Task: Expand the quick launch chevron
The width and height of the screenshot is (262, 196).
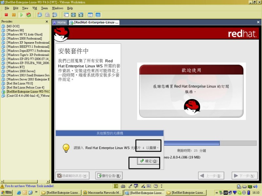Action: point(36,192)
